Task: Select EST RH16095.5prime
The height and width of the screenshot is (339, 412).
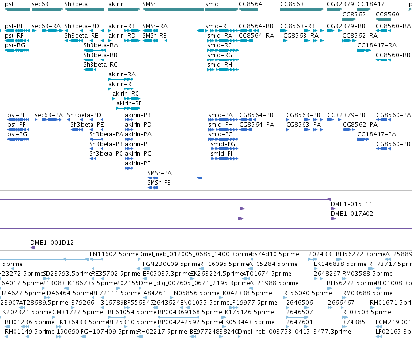Action: click(224, 264)
